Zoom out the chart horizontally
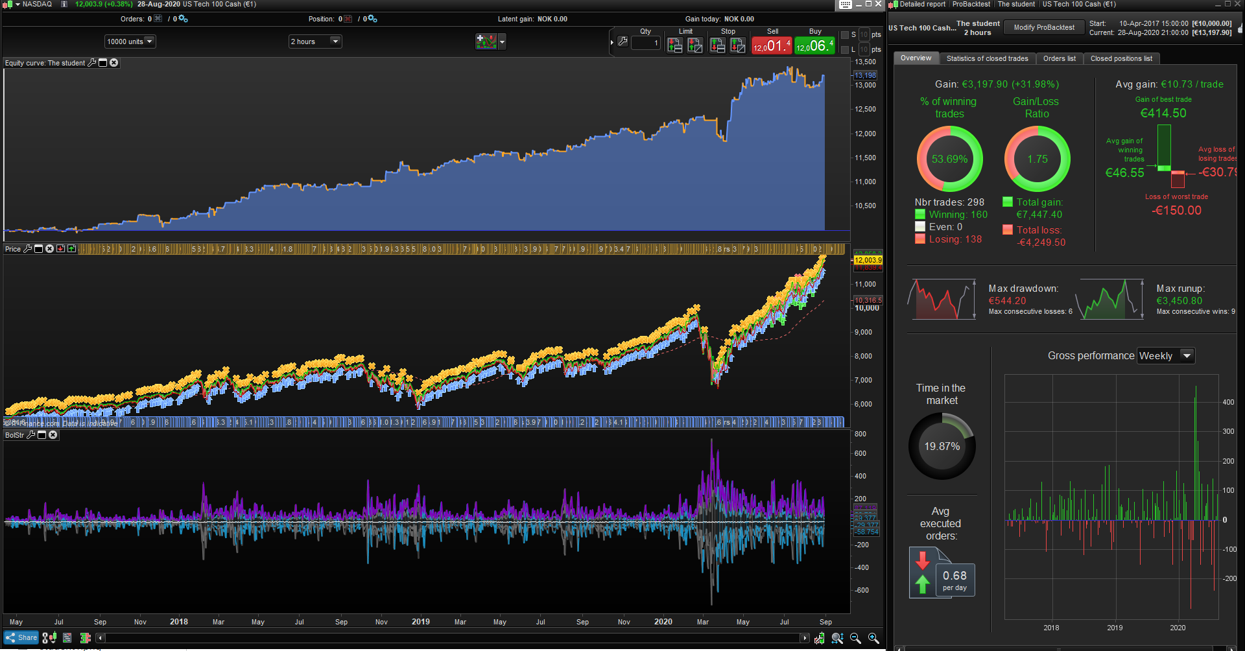1245x651 pixels. (x=855, y=639)
